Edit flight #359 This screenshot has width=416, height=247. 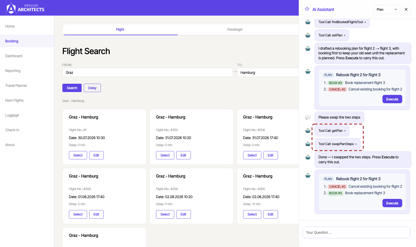184,214
